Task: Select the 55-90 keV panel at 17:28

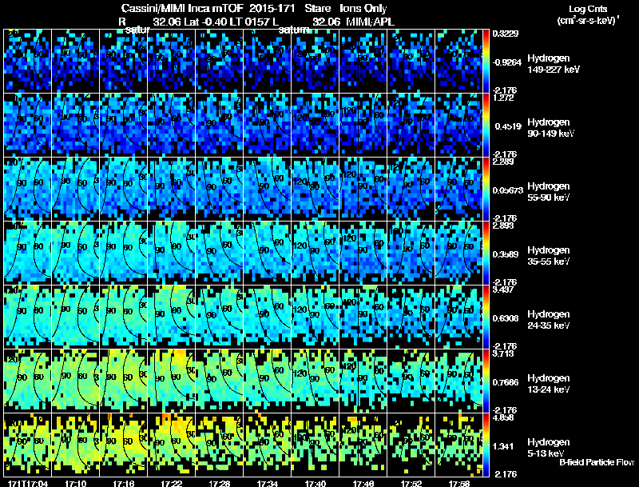Action: tap(220, 189)
